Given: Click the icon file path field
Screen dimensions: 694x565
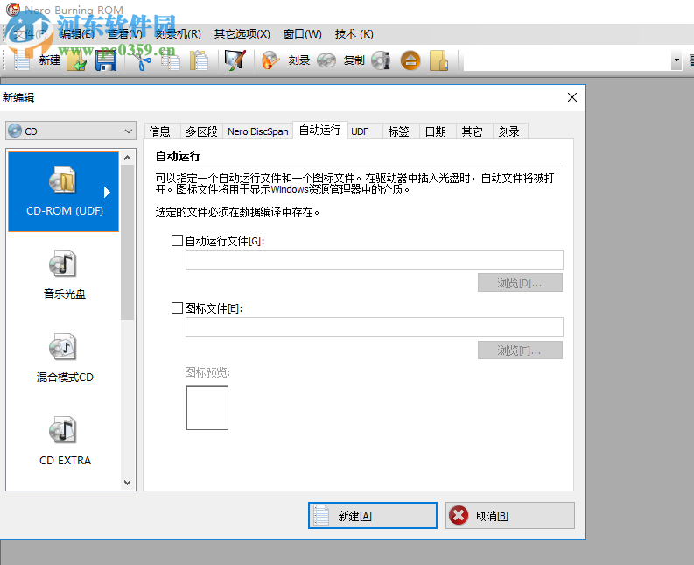Looking at the screenshot, I should (375, 327).
